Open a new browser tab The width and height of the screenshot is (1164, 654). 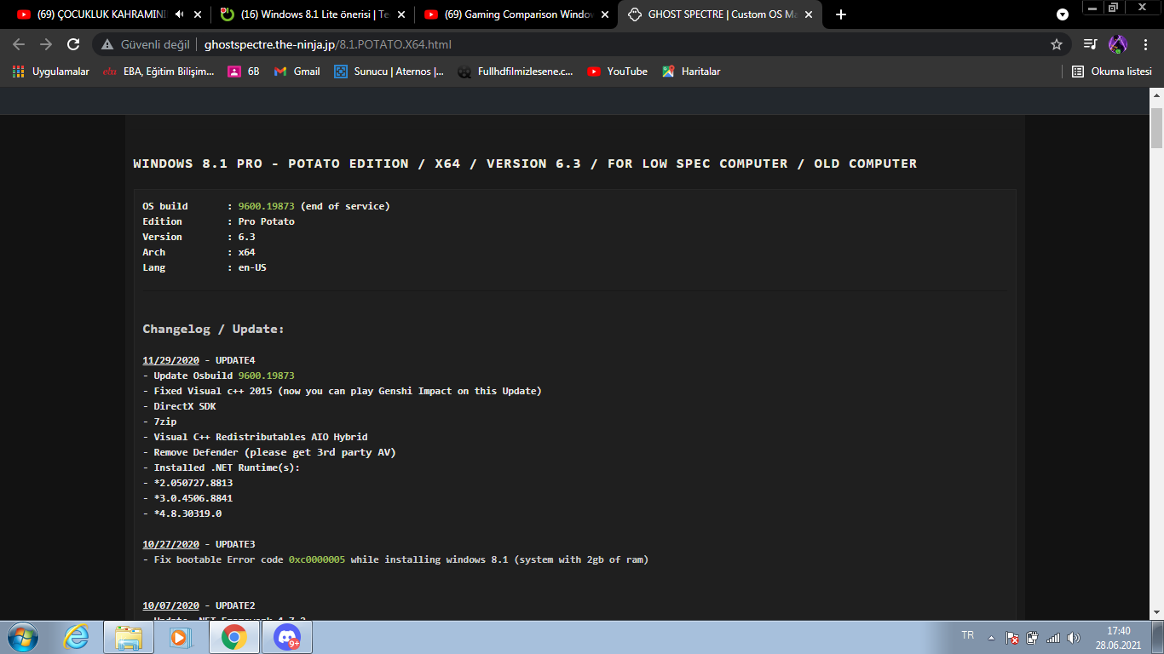841,14
